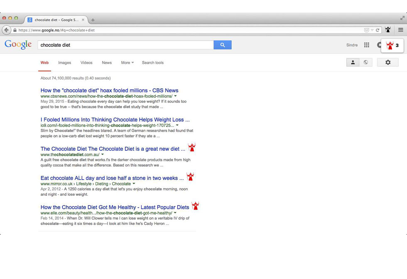Image resolution: width=407 pixels, height=279 pixels.
Task: Click the www.mirror.co.uk breadcrumb text
Action: (x=86, y=184)
